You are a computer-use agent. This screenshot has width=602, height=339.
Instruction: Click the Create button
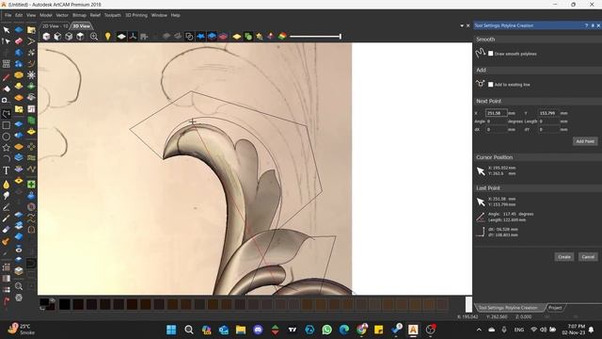tap(564, 257)
